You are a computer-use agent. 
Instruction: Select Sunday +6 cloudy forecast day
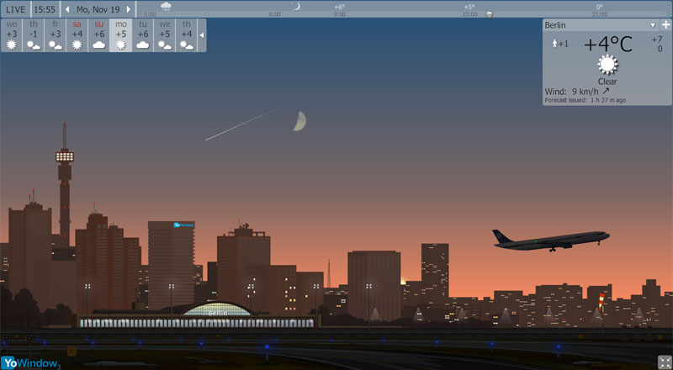click(99, 34)
